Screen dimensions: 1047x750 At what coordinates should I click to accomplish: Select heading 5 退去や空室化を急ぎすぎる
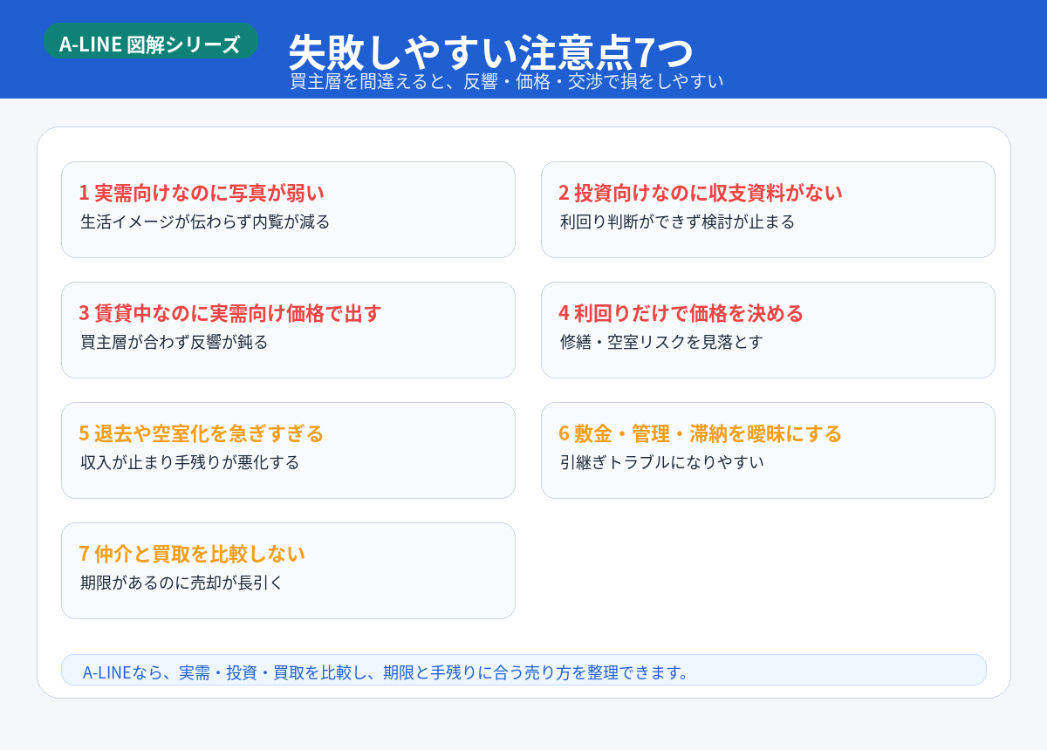(202, 433)
